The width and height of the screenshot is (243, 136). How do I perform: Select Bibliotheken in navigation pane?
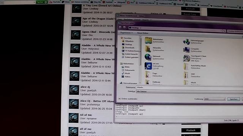(x=127, y=64)
